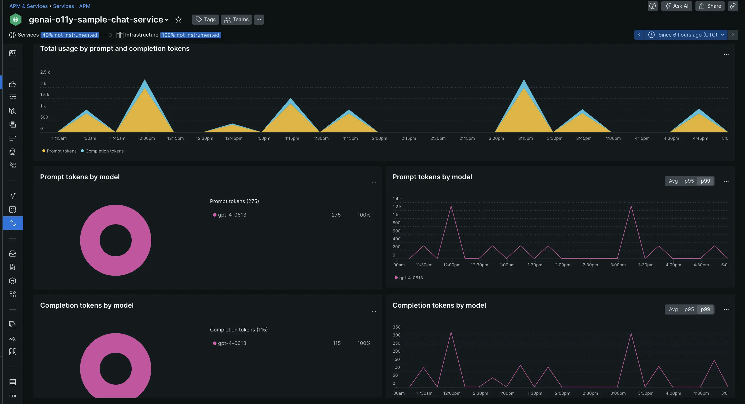Click the Ask AI button

(x=676, y=6)
